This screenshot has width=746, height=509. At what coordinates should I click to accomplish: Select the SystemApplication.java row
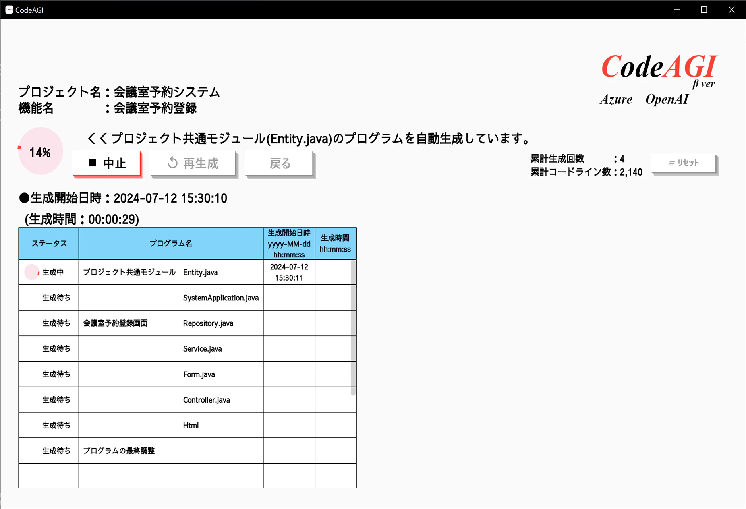(187, 298)
